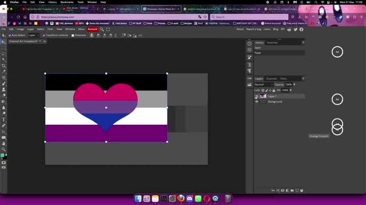Select the Dodge tool
Viewport: 366px width, 205px height.
point(3,114)
